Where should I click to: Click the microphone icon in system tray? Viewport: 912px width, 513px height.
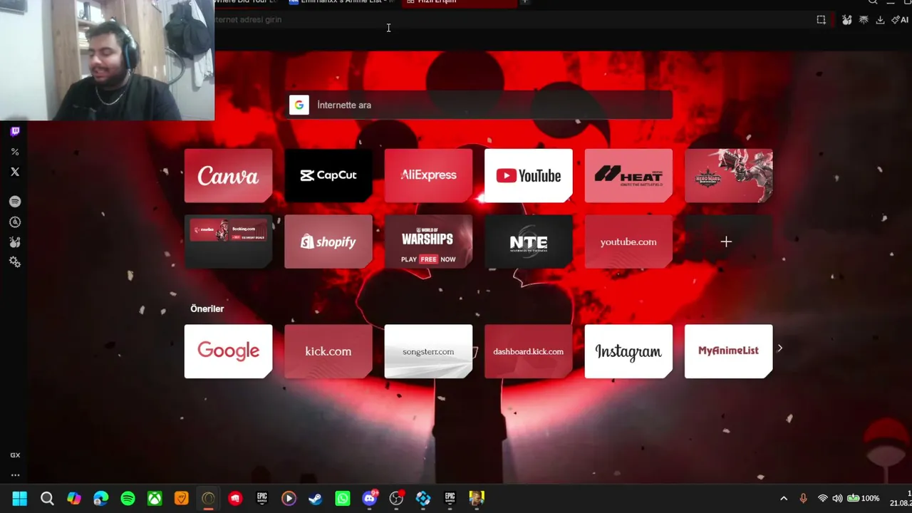[803, 499]
